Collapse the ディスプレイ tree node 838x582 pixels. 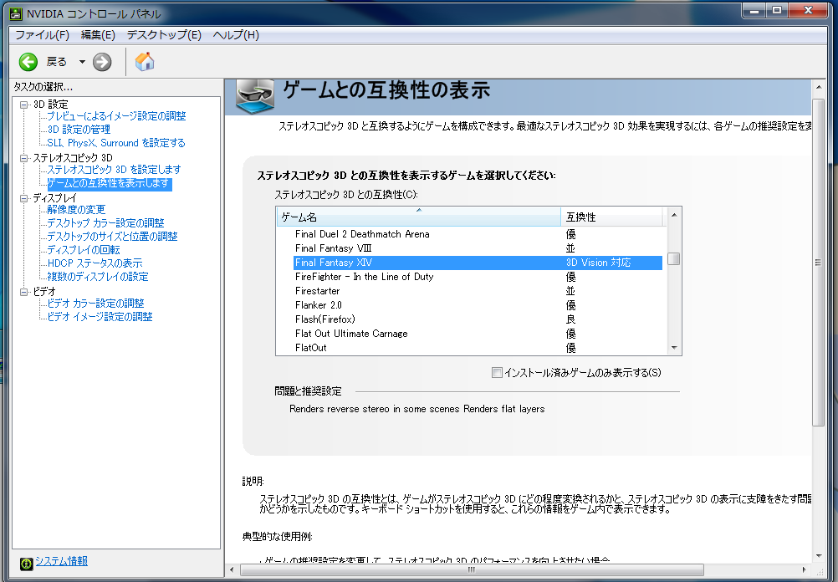point(23,198)
